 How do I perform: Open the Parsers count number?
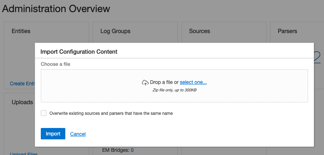[318, 57]
